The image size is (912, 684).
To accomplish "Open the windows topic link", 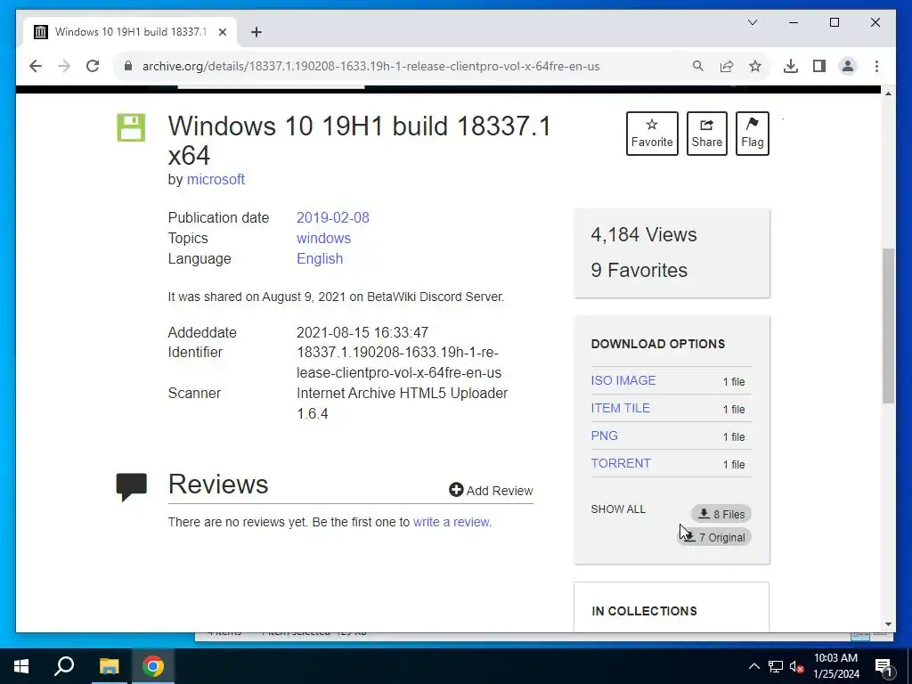I will tap(323, 238).
